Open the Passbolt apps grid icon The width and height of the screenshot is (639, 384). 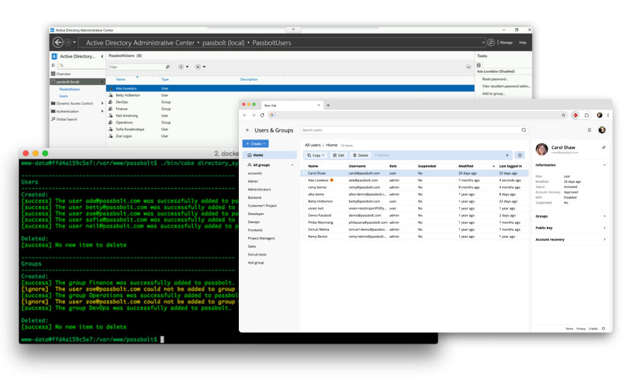589,130
